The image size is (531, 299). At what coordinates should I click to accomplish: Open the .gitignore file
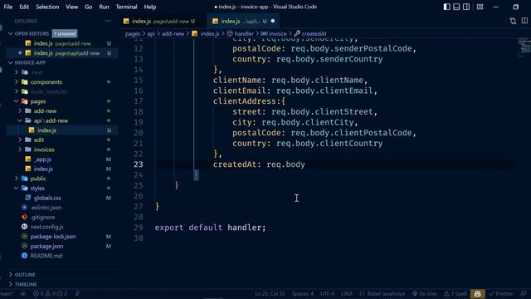coord(62,218)
